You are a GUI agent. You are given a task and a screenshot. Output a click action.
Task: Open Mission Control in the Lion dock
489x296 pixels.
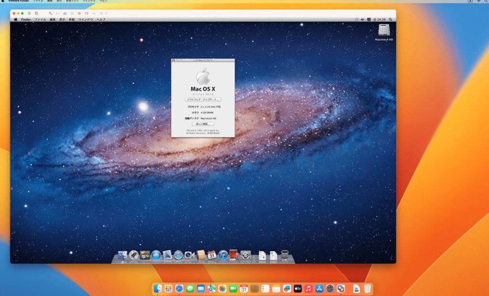[145, 255]
